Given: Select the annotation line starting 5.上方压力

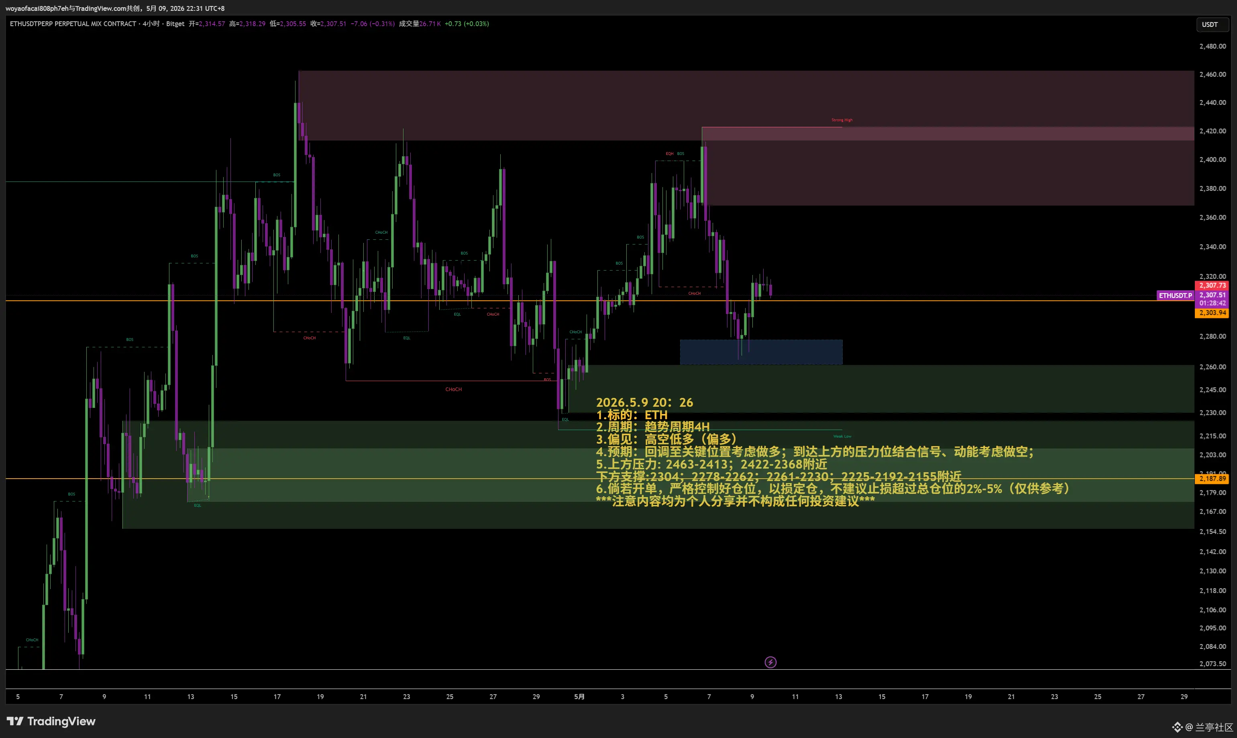Looking at the screenshot, I should coord(711,464).
